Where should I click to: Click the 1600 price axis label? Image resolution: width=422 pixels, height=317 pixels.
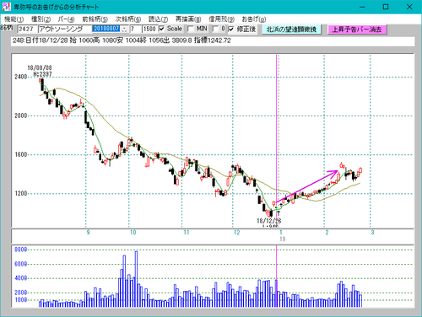tap(21, 154)
